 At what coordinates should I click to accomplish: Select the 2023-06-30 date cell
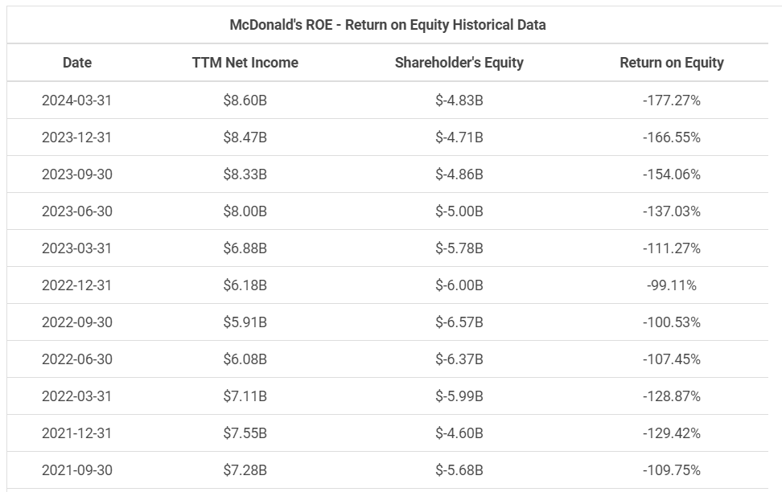coord(77,211)
